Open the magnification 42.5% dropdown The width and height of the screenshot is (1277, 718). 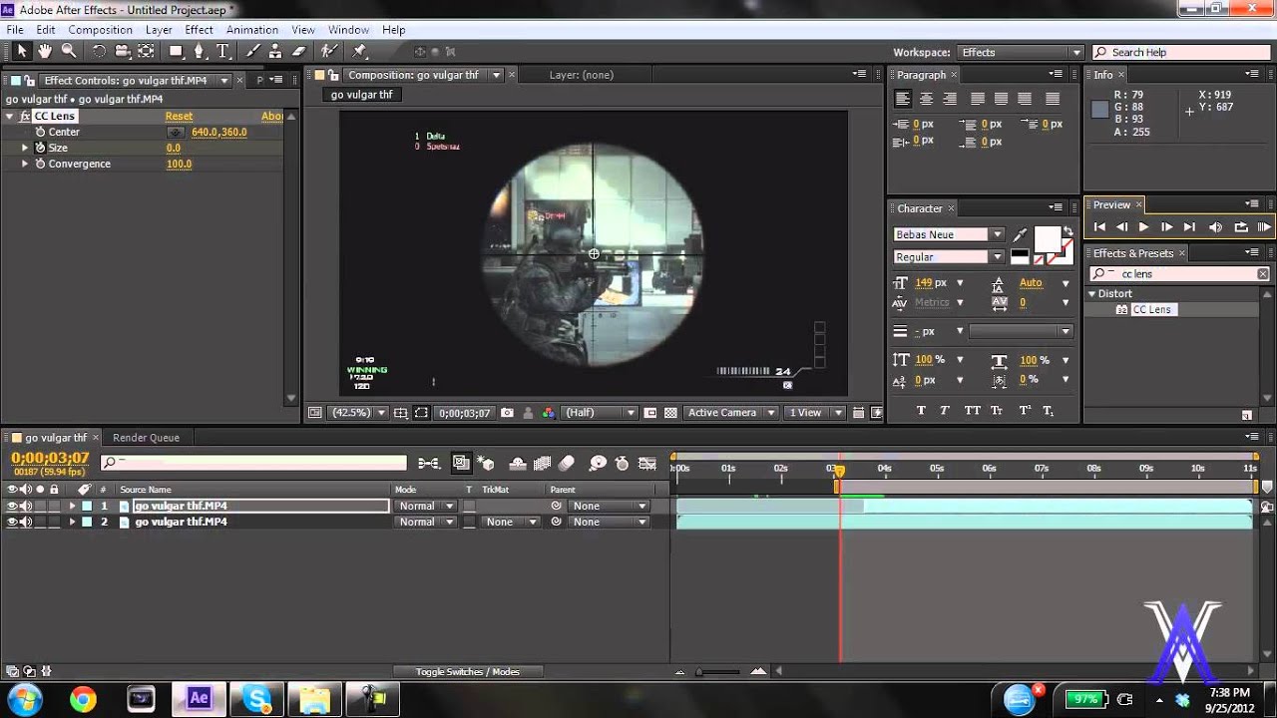click(x=359, y=413)
